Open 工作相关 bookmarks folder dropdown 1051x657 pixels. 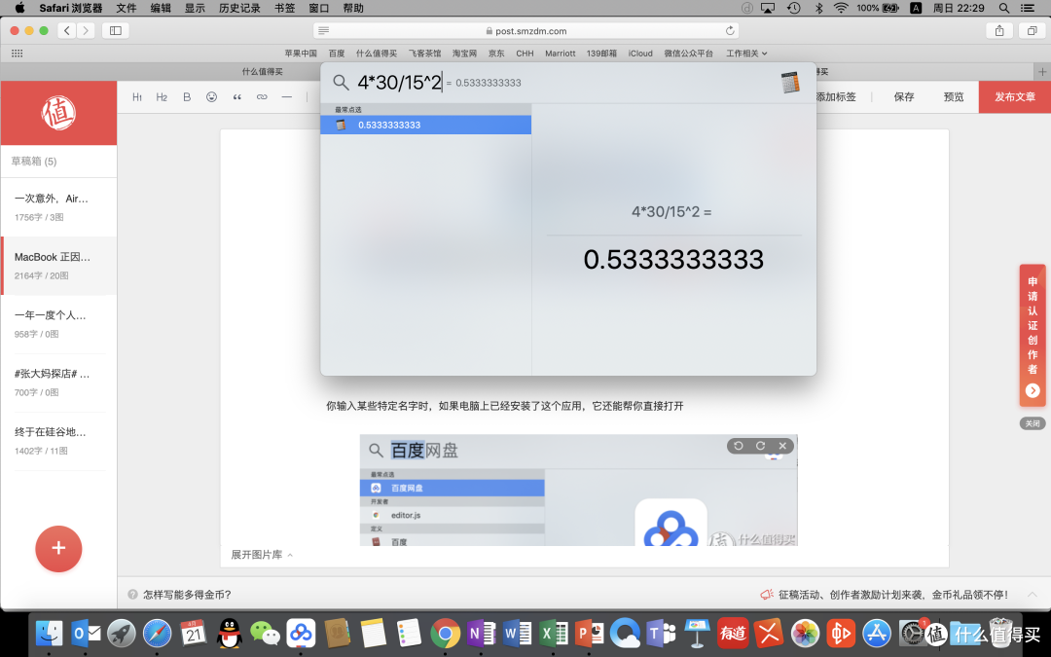click(x=746, y=53)
